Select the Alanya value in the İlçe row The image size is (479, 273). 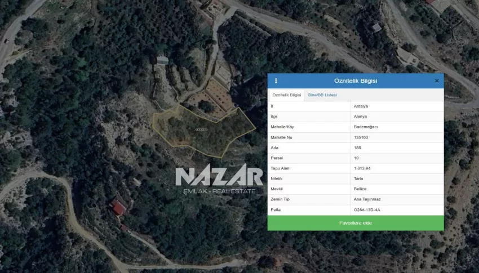[360, 117]
